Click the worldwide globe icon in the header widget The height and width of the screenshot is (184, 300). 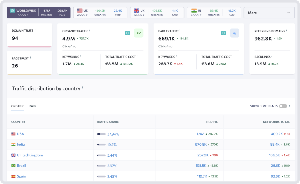pyautogui.click(x=12, y=10)
